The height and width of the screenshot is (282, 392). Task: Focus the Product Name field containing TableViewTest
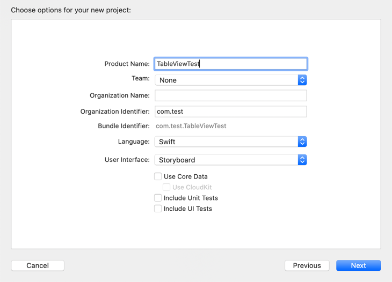tap(231, 64)
